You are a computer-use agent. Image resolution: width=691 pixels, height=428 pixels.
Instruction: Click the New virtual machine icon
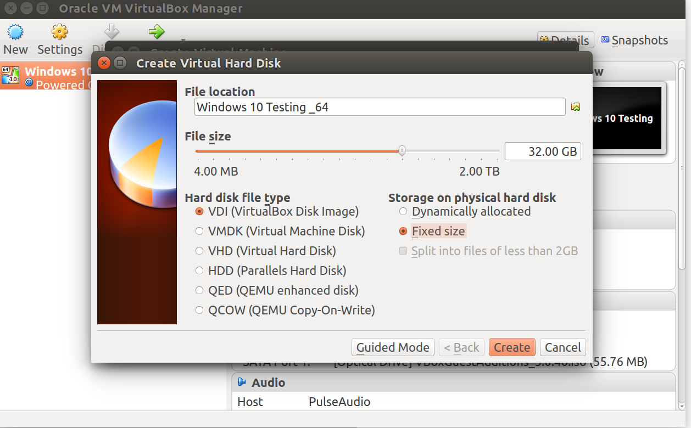15,33
